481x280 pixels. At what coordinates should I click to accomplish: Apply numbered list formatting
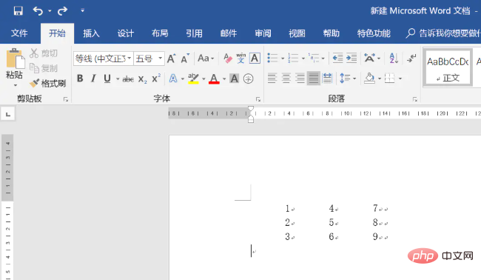click(292, 58)
